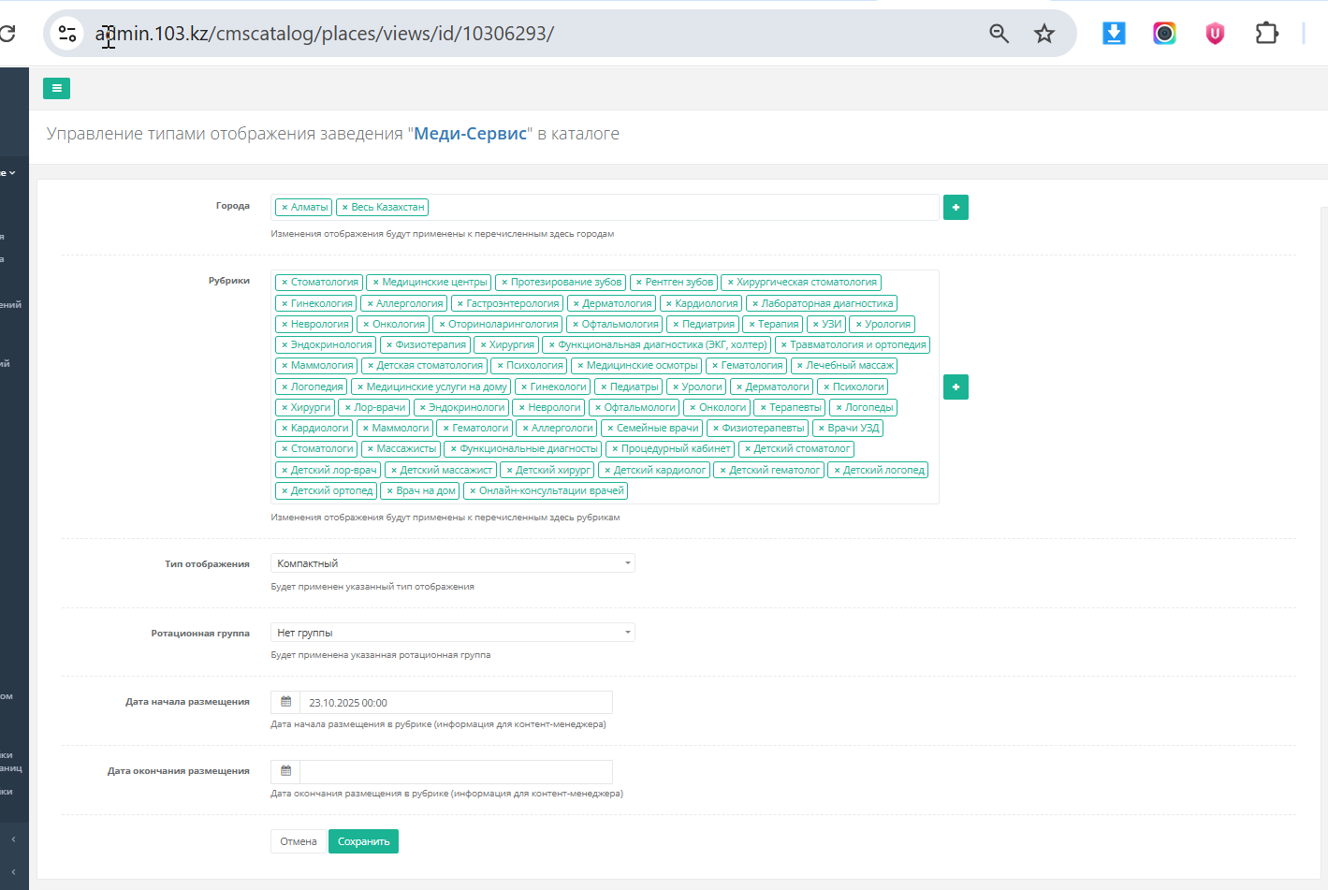
Task: Click the green hamburger menu button
Action: [56, 88]
